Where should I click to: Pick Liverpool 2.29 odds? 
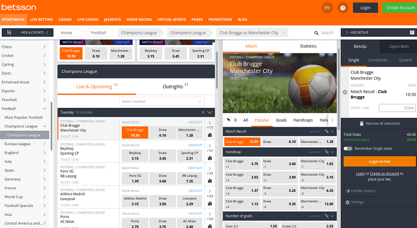coord(190,201)
